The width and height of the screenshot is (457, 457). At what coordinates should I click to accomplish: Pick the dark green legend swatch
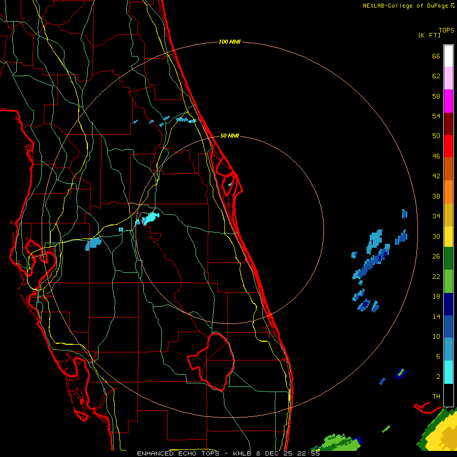click(x=448, y=258)
